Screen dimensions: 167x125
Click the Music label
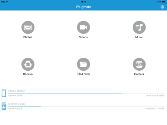tap(139, 37)
